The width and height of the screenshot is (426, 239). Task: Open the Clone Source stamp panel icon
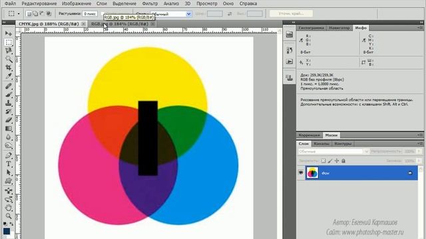click(x=290, y=78)
